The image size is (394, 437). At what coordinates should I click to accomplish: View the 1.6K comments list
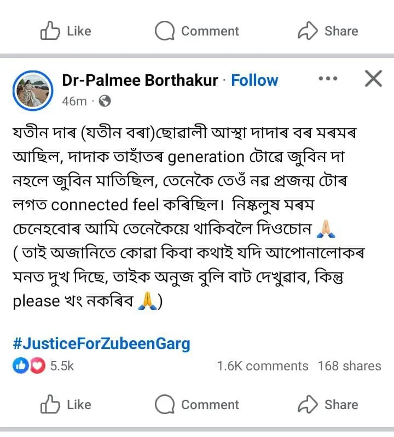[x=262, y=366]
